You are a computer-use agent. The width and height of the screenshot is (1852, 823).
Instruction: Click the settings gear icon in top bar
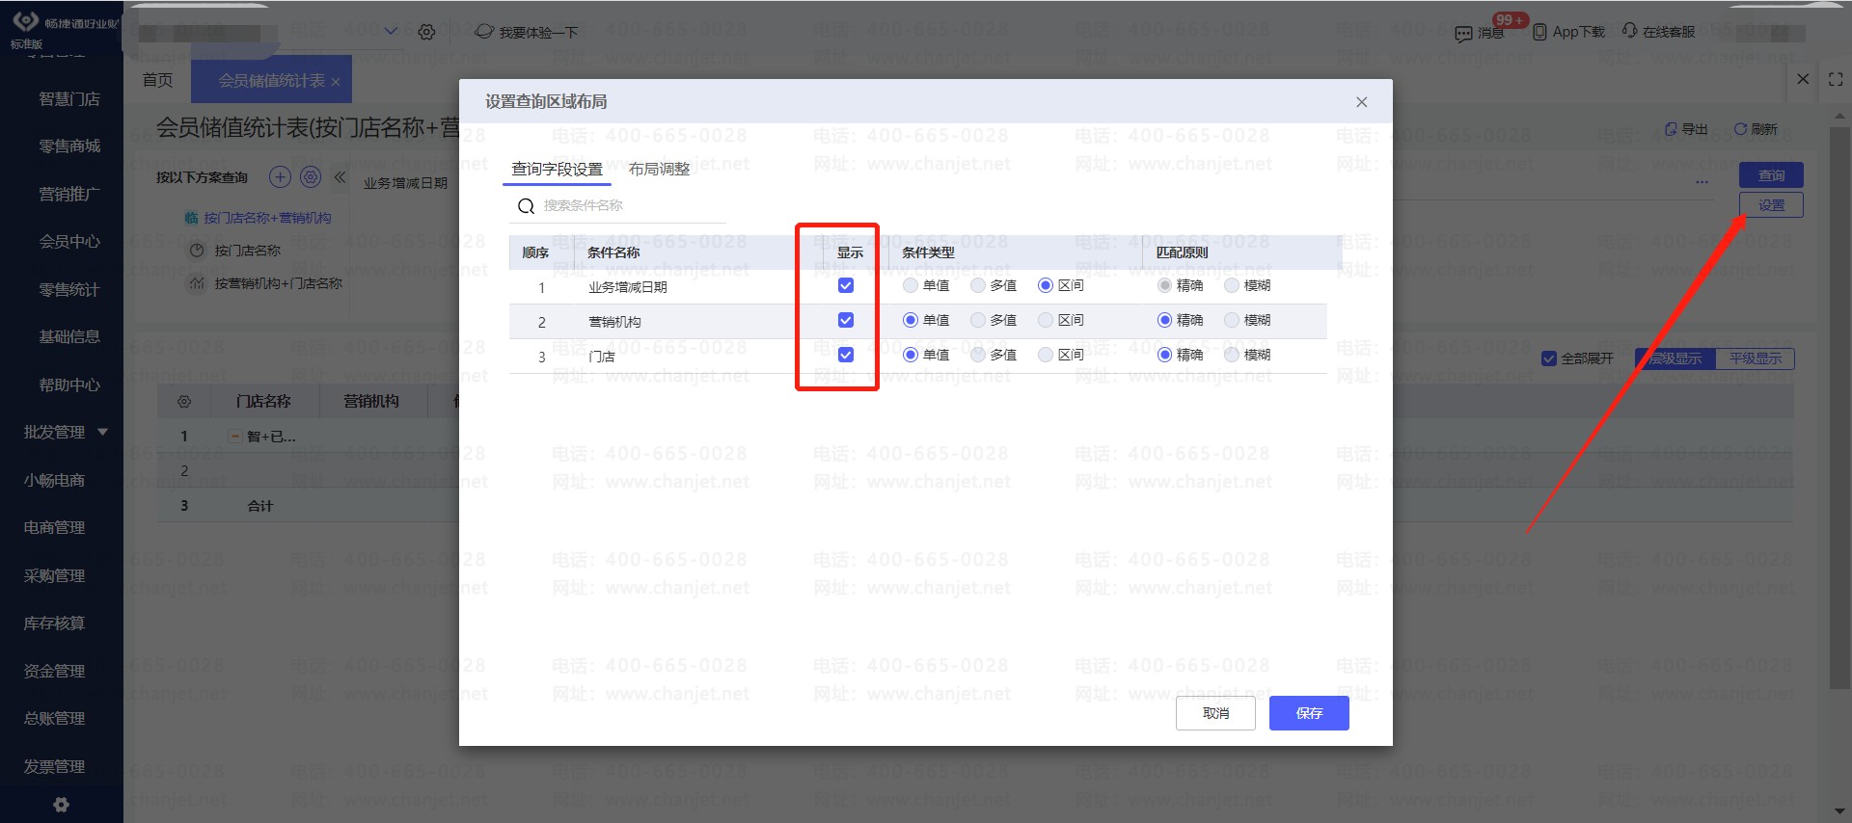coord(426,32)
